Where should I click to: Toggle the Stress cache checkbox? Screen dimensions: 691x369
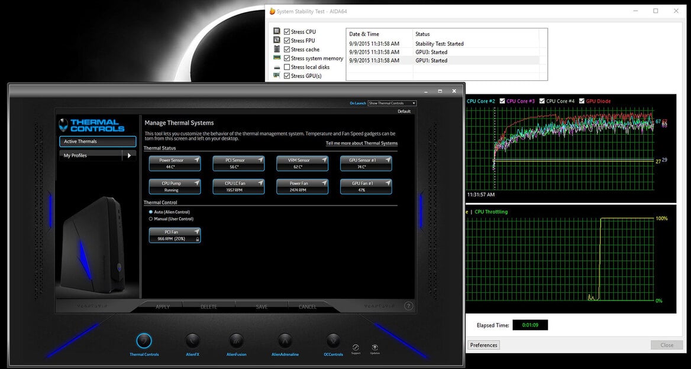287,49
